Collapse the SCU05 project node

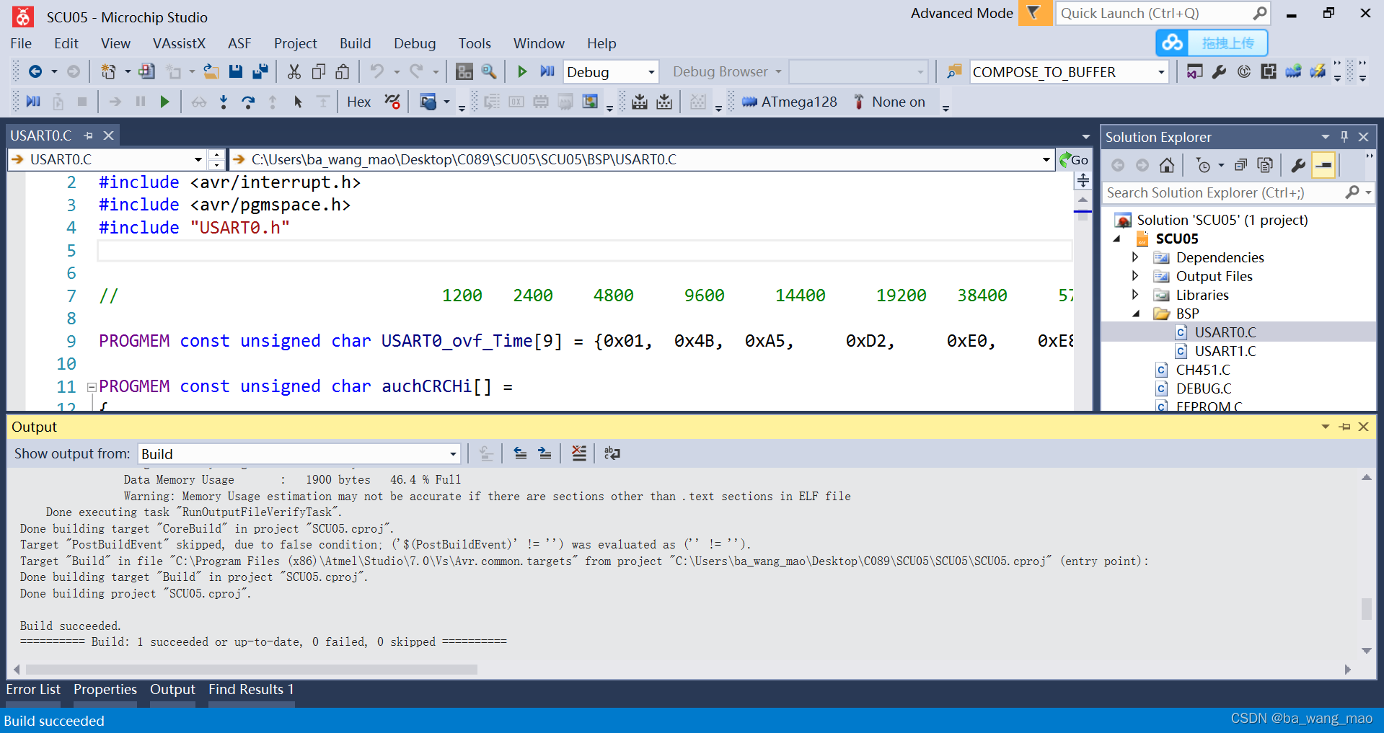[1117, 239]
